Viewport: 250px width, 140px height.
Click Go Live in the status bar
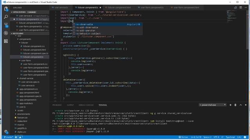(x=183, y=137)
